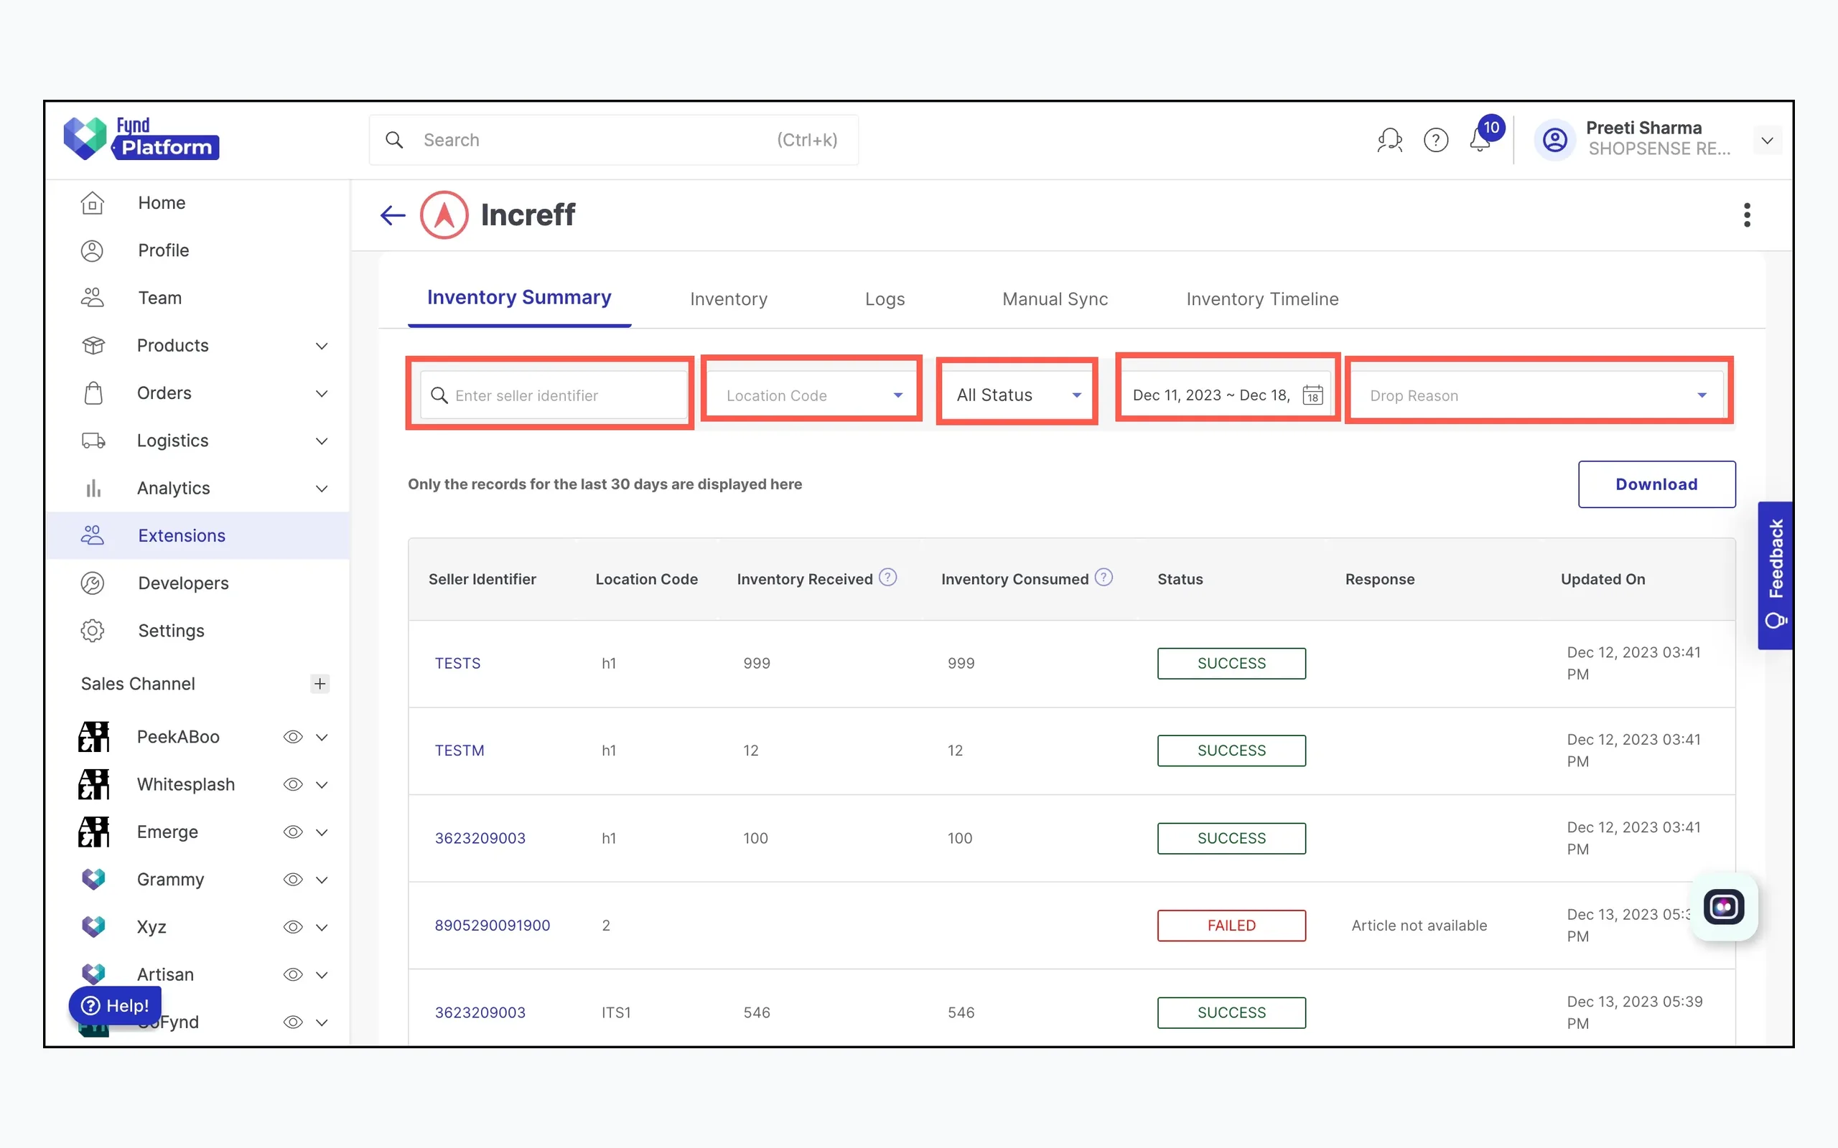Open the user account dropdown chevron
The width and height of the screenshot is (1838, 1148).
[1768, 141]
